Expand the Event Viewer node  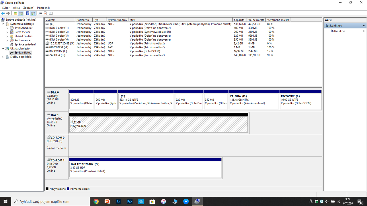(x=8, y=32)
